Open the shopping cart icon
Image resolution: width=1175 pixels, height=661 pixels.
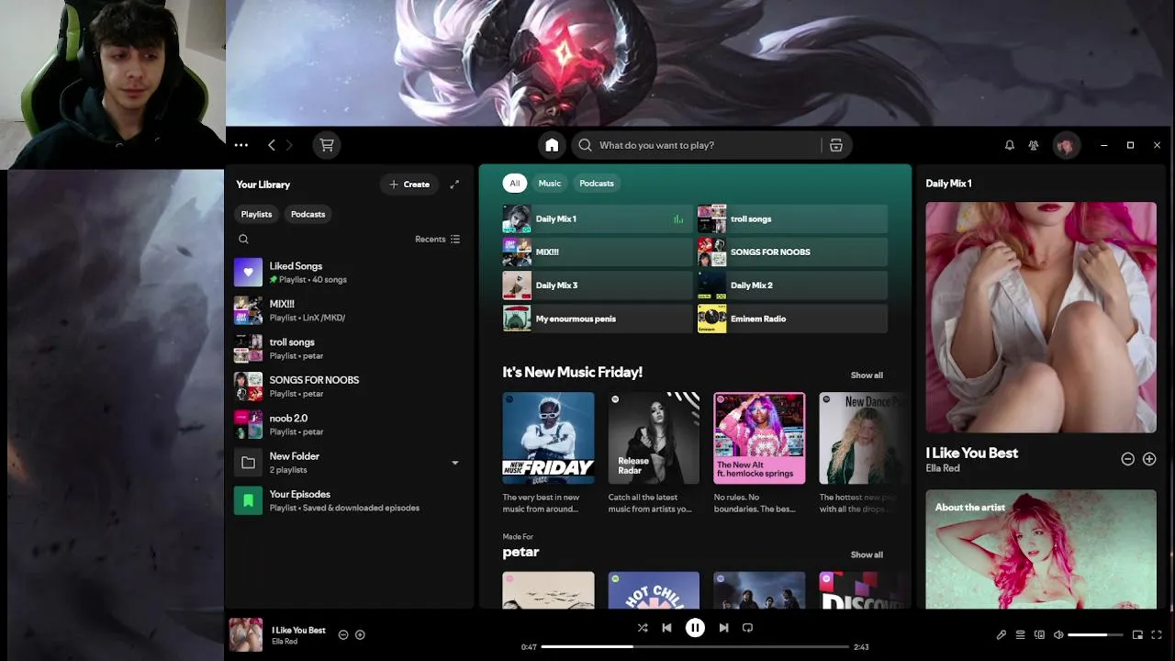coord(326,145)
